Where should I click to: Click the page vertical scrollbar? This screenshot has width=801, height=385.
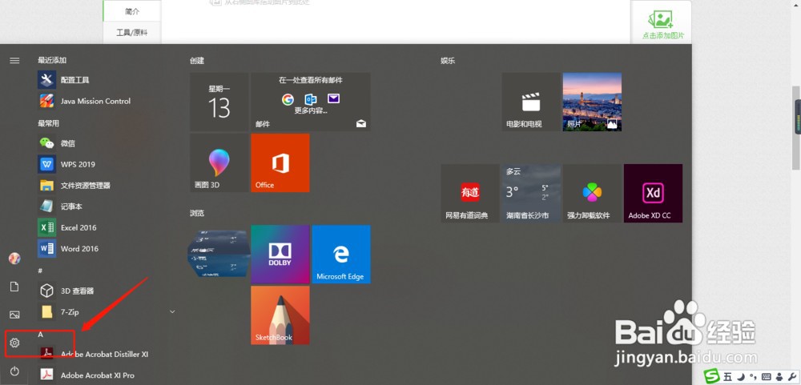(796, 127)
